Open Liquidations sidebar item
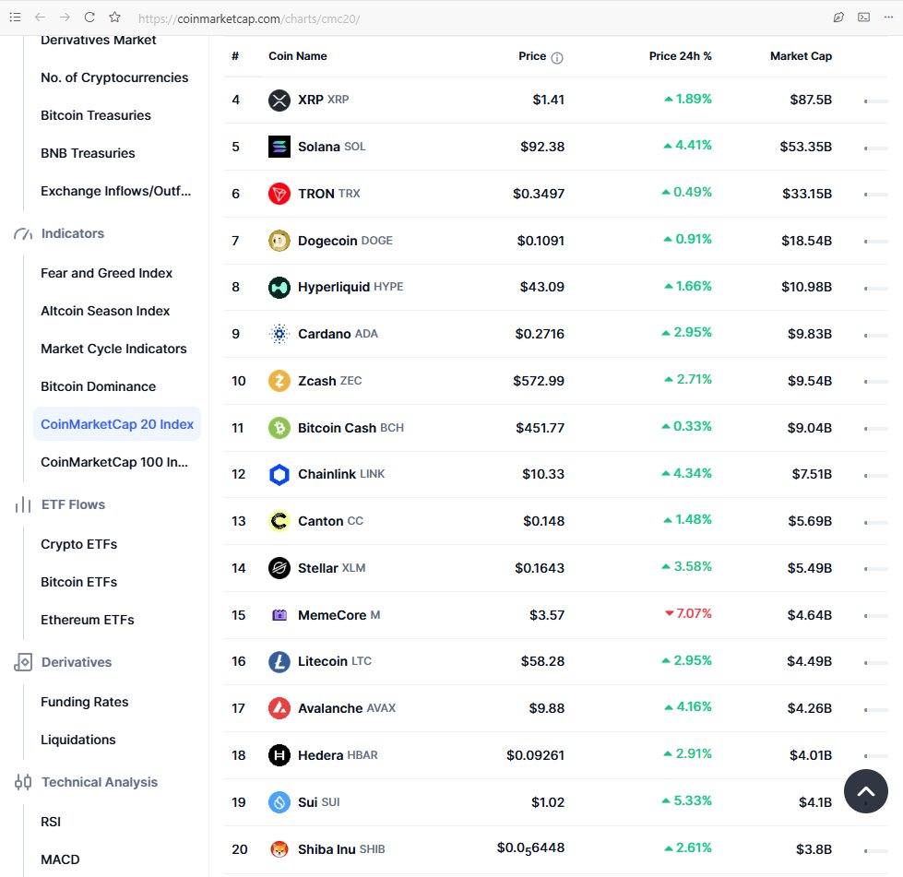Image resolution: width=903 pixels, height=877 pixels. tap(78, 740)
